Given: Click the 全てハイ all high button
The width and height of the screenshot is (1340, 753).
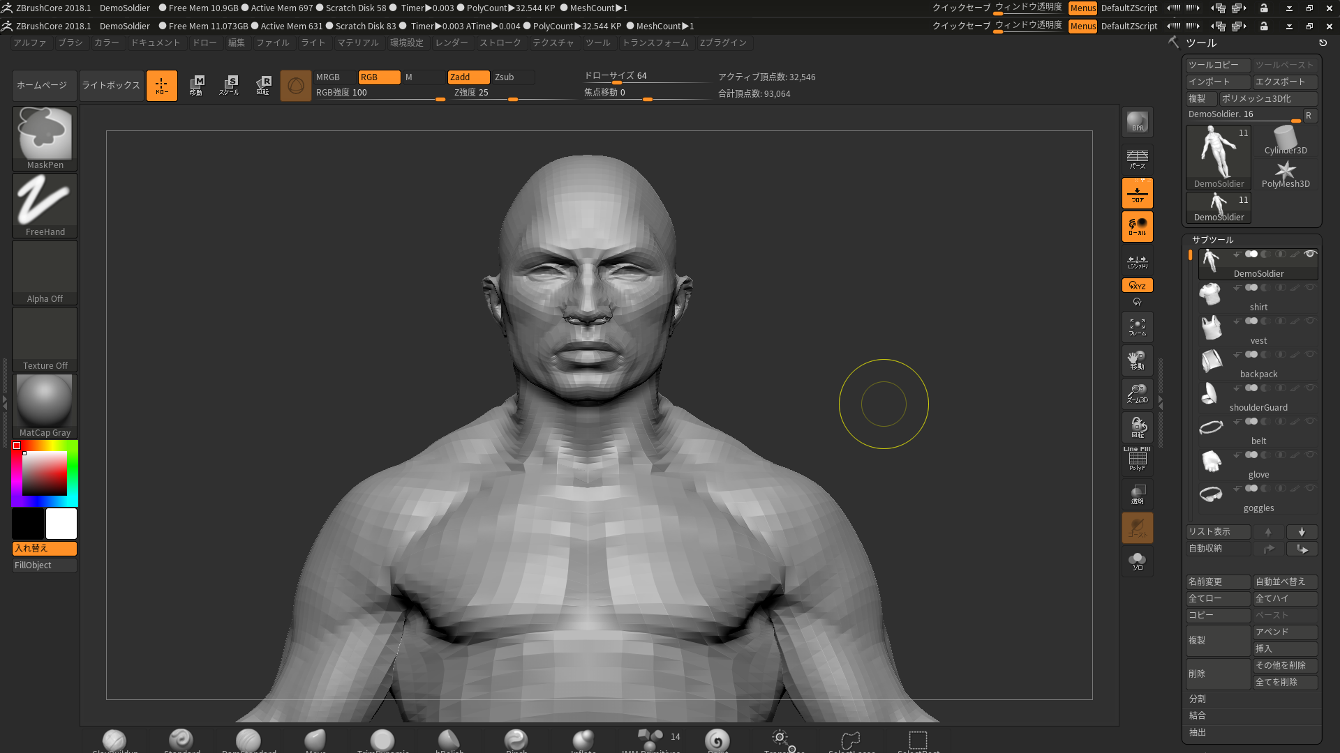Looking at the screenshot, I should 1283,598.
